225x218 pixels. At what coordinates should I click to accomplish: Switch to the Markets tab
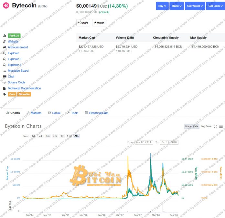(34, 113)
